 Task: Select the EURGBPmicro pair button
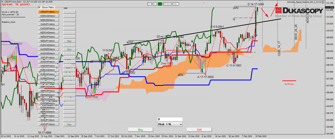coord(48,103)
